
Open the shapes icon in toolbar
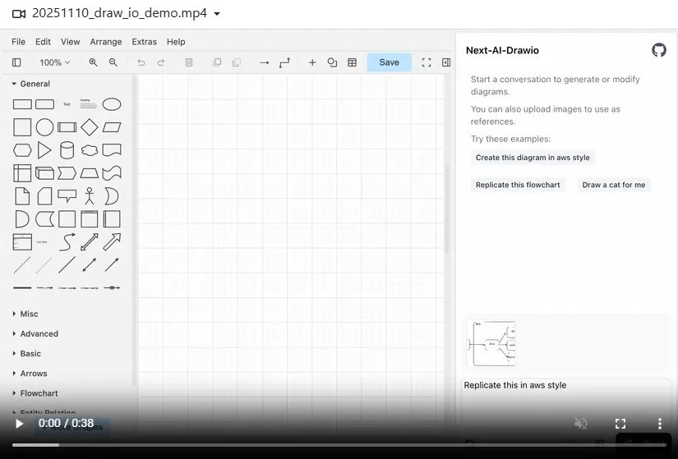(332, 62)
